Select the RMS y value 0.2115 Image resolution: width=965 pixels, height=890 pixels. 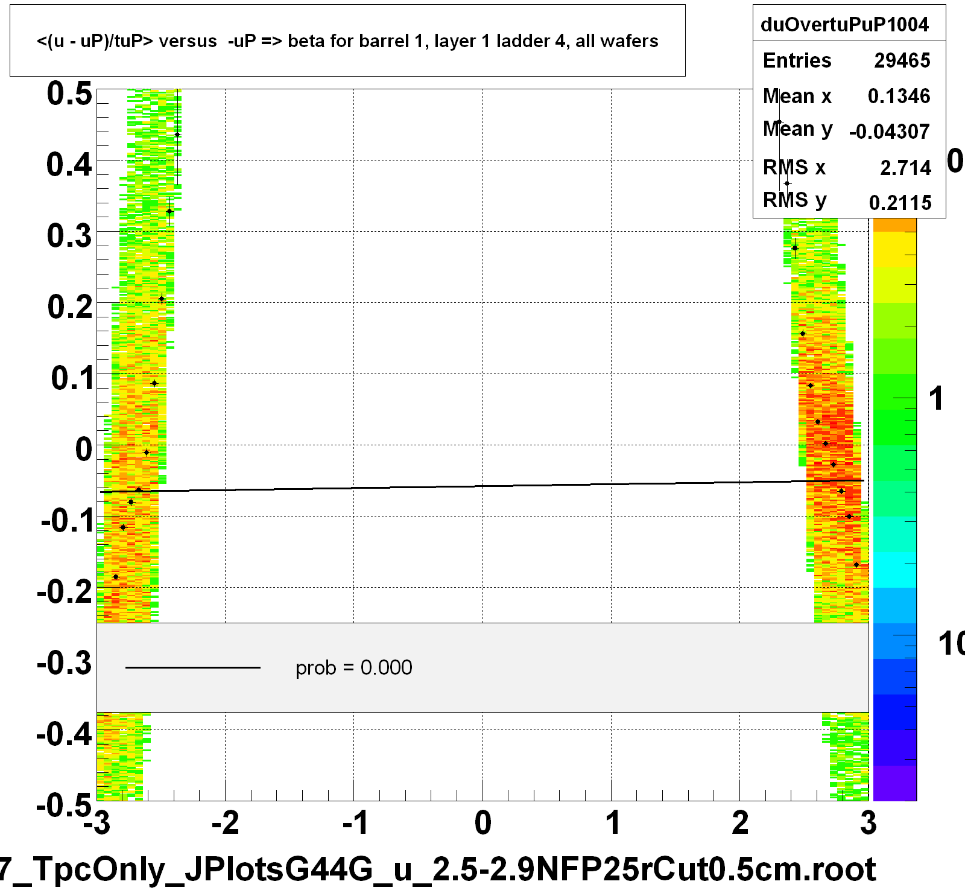pyautogui.click(x=900, y=203)
